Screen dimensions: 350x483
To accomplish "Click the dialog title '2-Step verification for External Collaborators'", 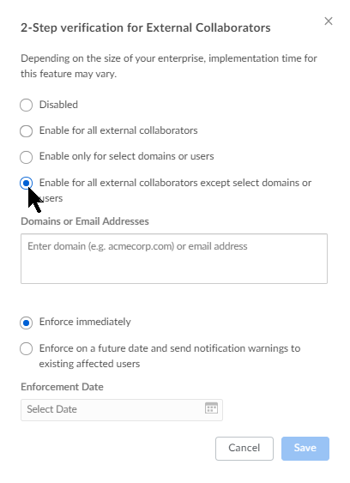I will pos(146,27).
